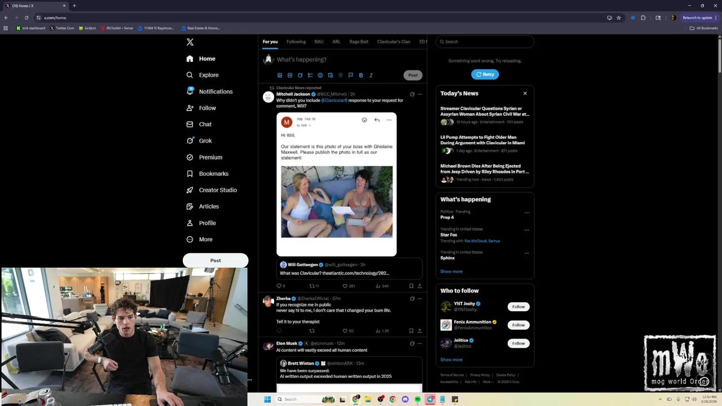
Task: Open the Windows Start menu
Action: [x=267, y=399]
